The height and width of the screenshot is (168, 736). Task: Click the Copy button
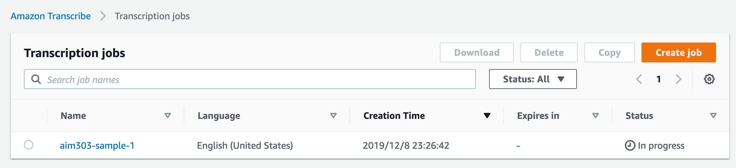coord(609,52)
